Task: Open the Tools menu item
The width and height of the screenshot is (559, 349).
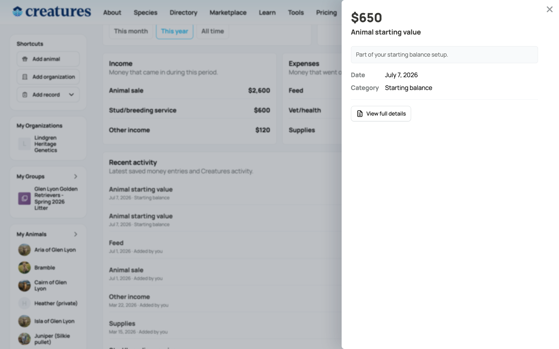Action: click(296, 12)
